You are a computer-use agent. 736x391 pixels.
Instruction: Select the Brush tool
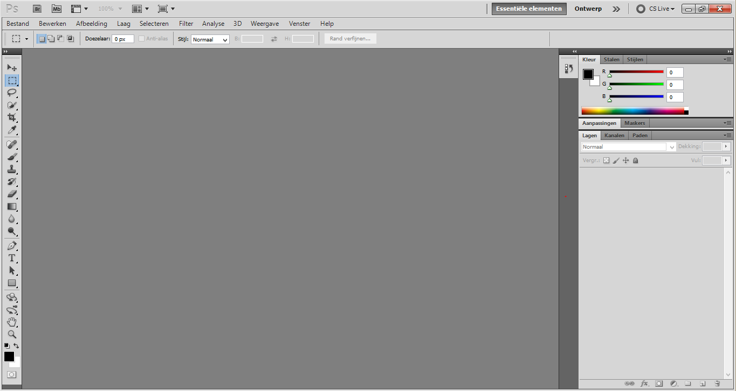coord(12,157)
